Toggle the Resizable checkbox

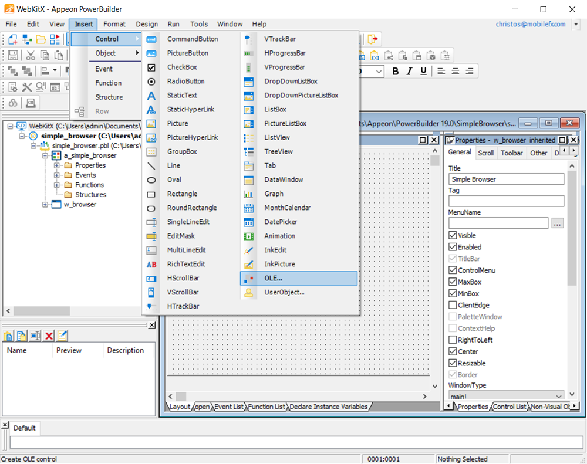point(453,363)
